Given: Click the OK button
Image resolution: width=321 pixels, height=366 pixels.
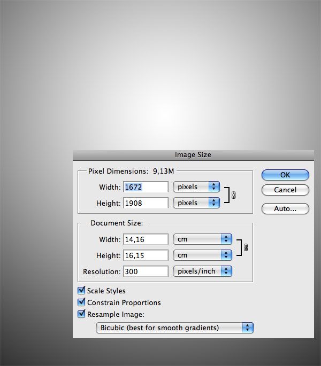Looking at the screenshot, I should point(285,175).
